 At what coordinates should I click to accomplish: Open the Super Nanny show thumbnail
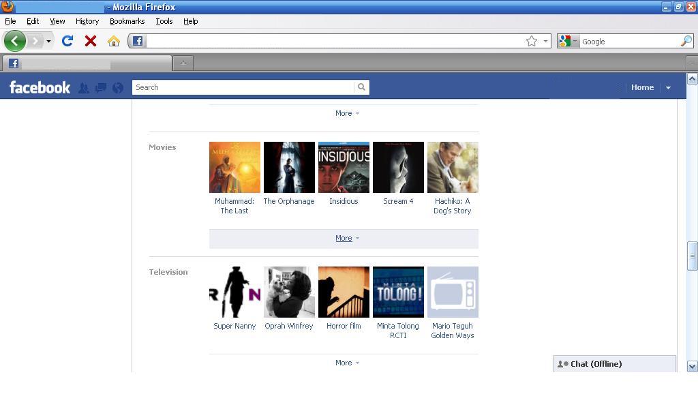(x=234, y=292)
